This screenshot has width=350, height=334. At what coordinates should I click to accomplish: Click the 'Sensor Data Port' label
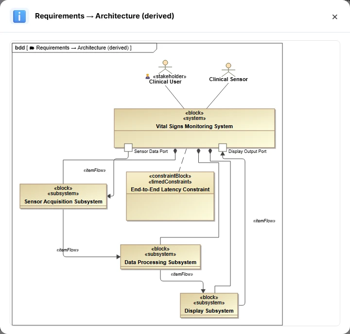151,151
